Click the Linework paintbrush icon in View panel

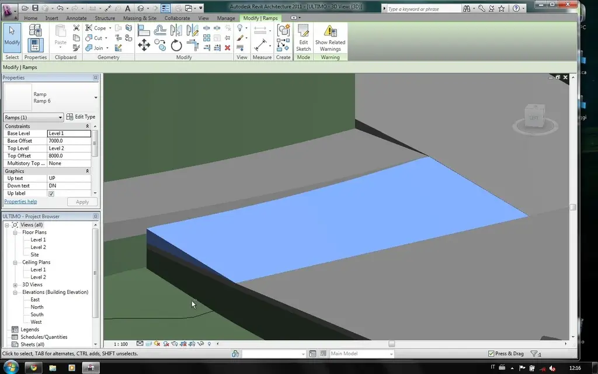[x=240, y=38]
